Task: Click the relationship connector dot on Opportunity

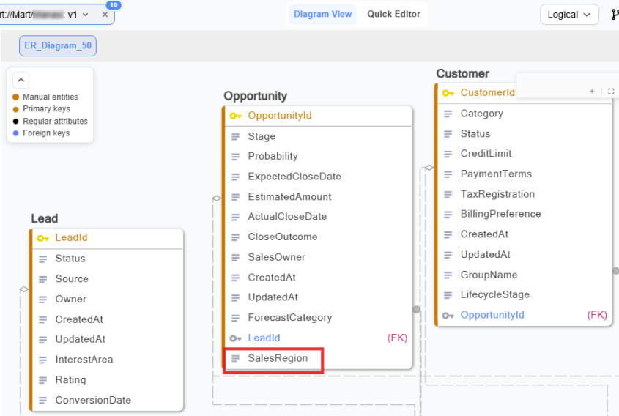Action: click(417, 309)
